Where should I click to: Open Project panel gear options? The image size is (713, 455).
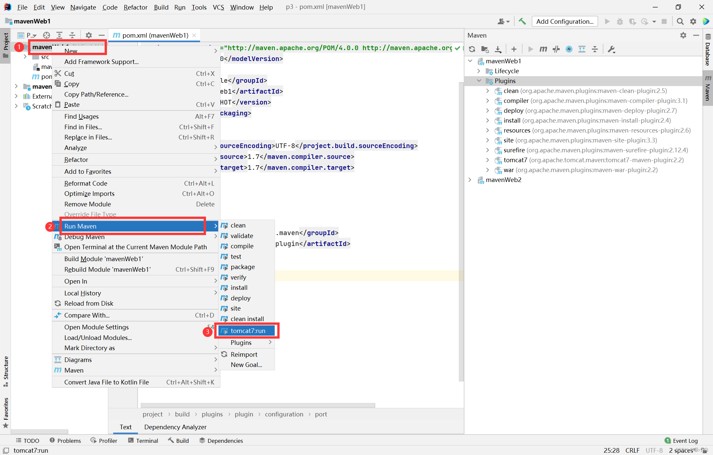[x=88, y=35]
